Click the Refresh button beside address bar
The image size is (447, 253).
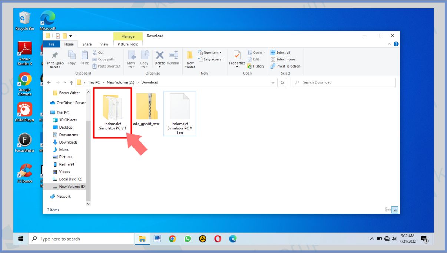click(x=282, y=82)
